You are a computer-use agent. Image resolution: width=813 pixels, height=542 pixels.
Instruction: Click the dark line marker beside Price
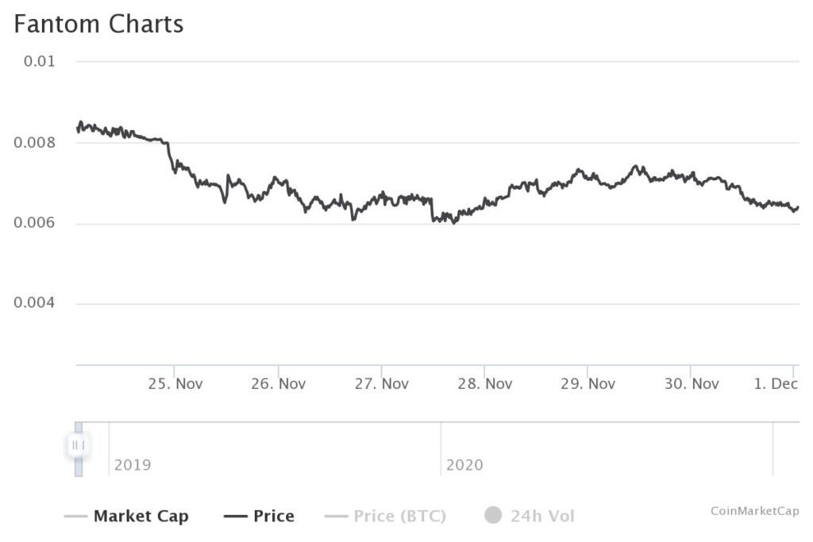[x=236, y=517]
